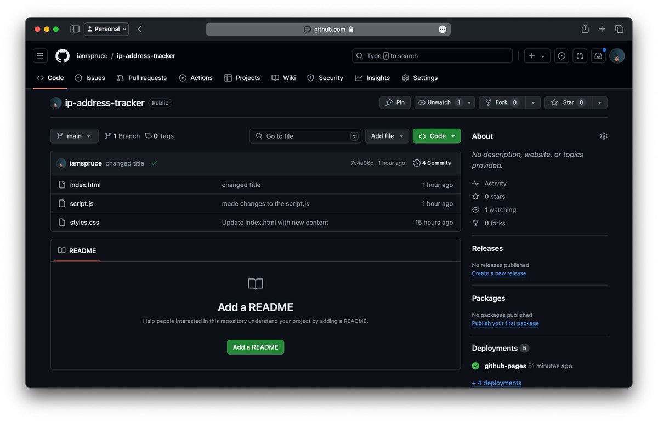Go back with Safari back arrow
Screen dimensions: 658x422
coord(139,29)
